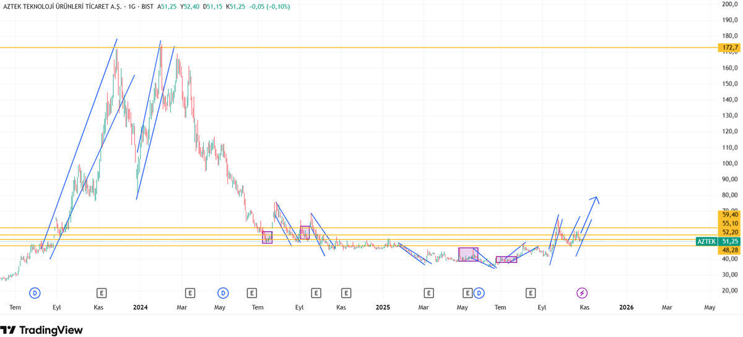Click the K51,25 close value
This screenshot has width=743, height=337.
(x=235, y=6)
